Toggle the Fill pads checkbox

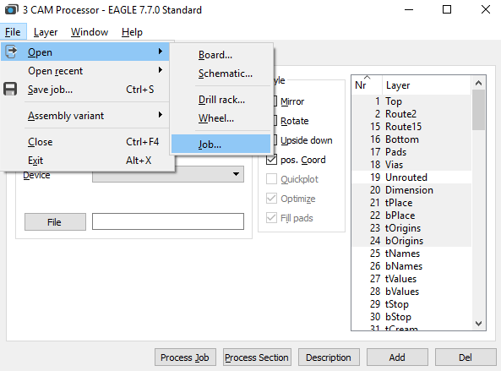[271, 218]
